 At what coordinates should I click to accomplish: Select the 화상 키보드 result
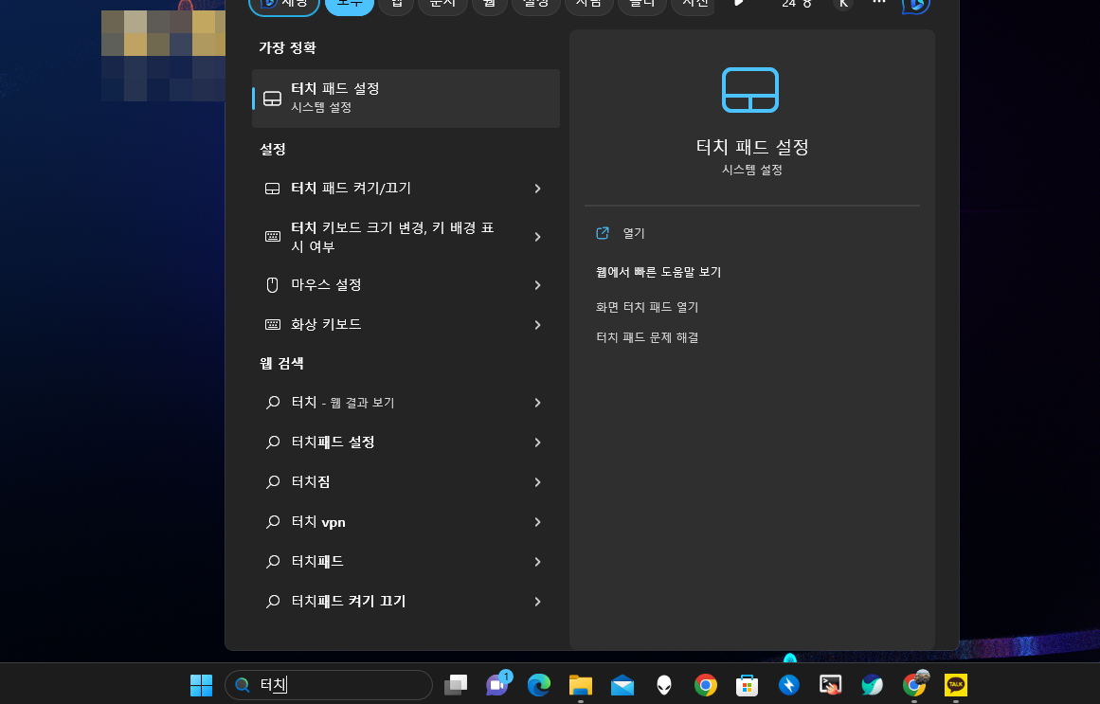(406, 324)
